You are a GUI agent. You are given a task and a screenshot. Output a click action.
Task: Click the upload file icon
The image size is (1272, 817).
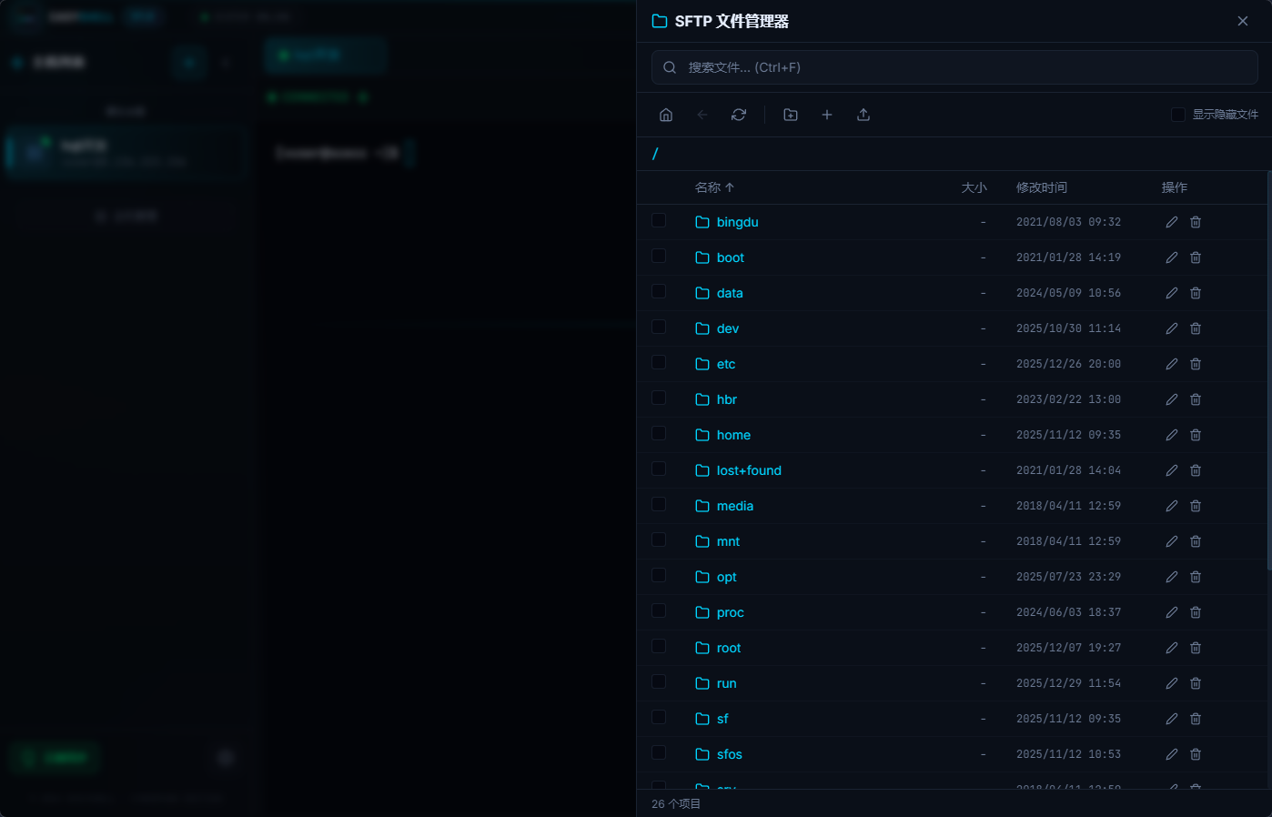click(863, 115)
